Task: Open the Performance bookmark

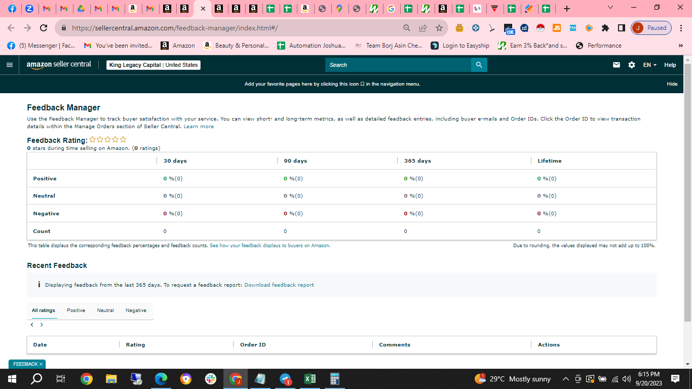Action: pos(599,46)
